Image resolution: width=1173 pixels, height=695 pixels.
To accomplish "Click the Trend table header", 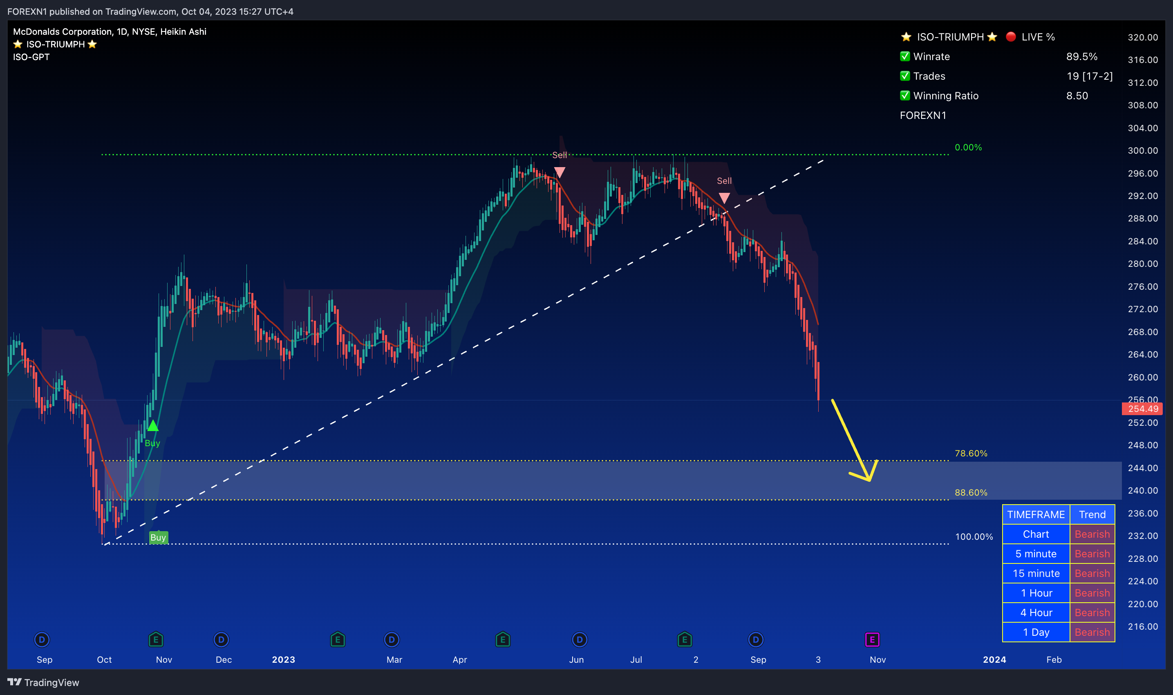I will (1092, 515).
